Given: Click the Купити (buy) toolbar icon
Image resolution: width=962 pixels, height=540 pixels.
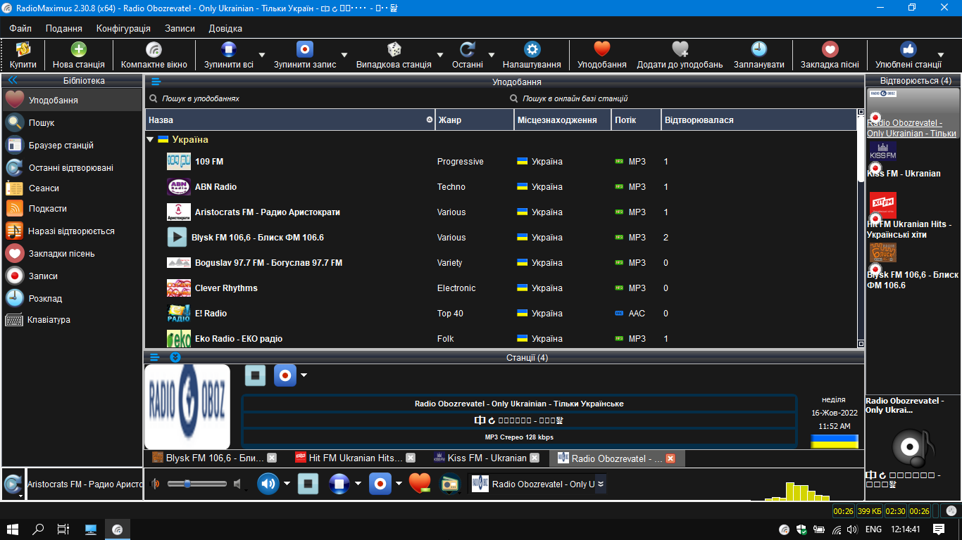Looking at the screenshot, I should pos(23,49).
